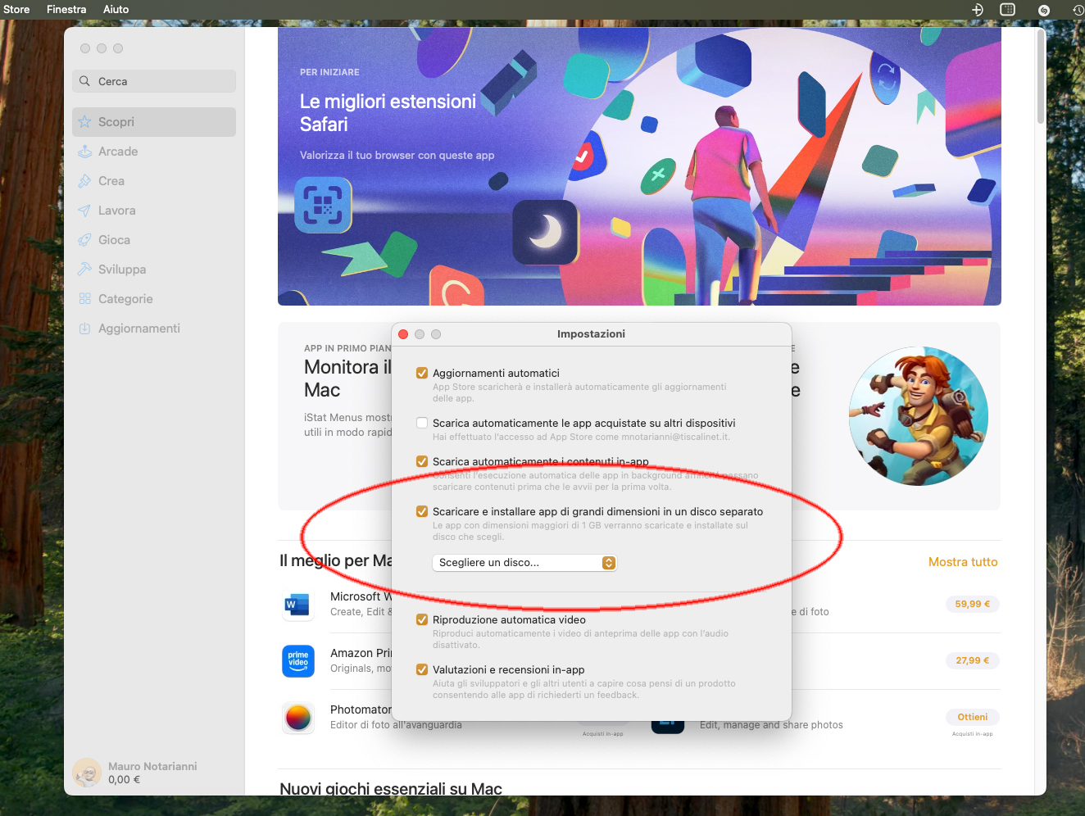Open the Aiuto menu
This screenshot has height=816, width=1085.
116,10
